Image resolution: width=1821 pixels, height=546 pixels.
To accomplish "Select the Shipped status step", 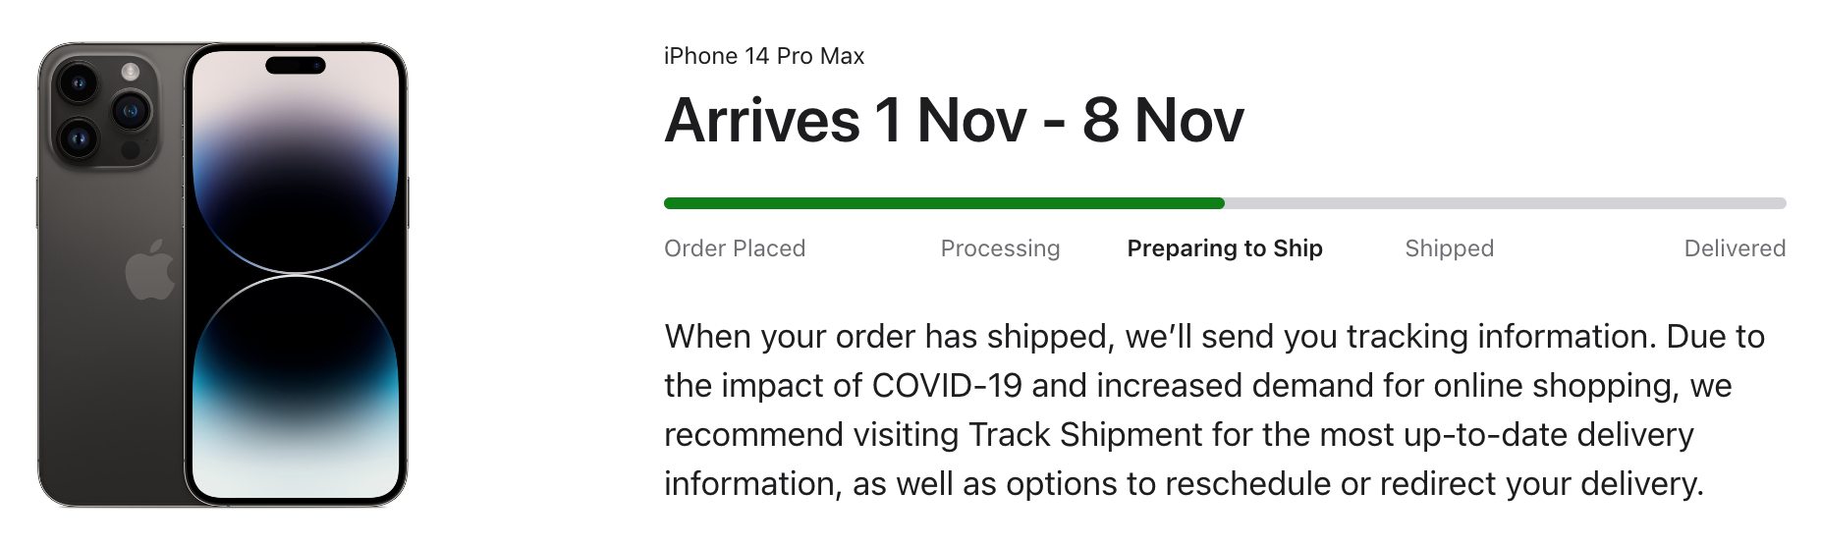I will 1449,248.
